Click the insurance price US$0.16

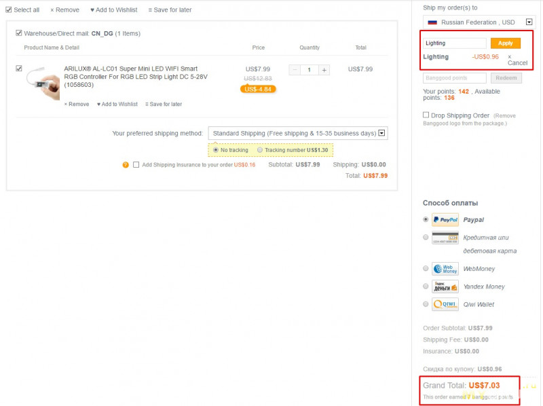coord(244,165)
